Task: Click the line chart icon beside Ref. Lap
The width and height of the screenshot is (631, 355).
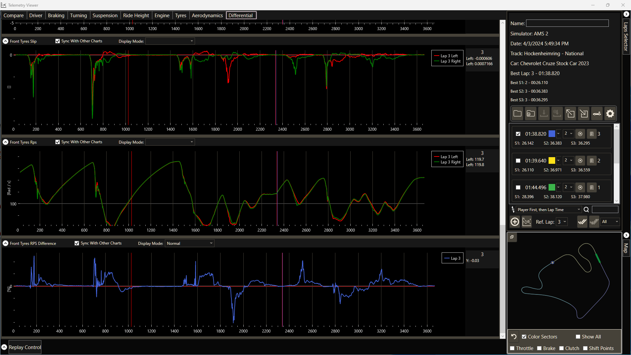Action: click(x=527, y=222)
